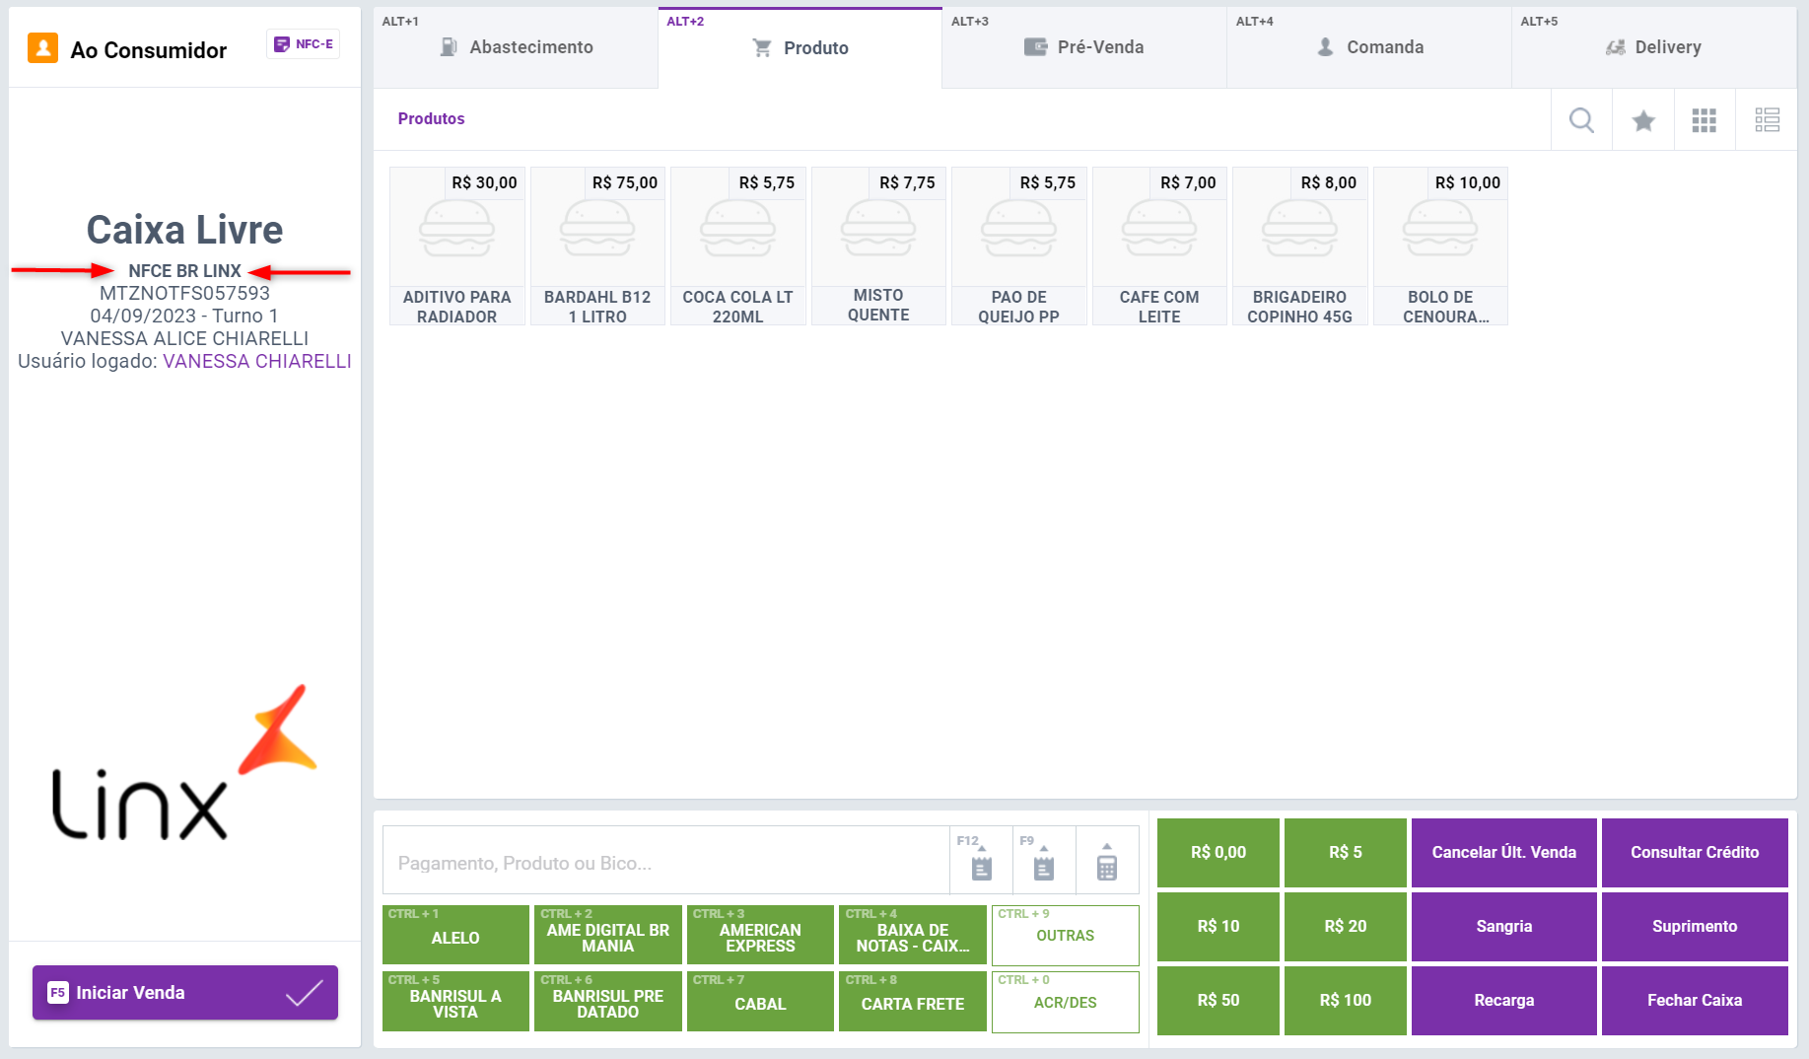The image size is (1809, 1059).
Task: Open the product search magnifier
Action: coord(1581,120)
